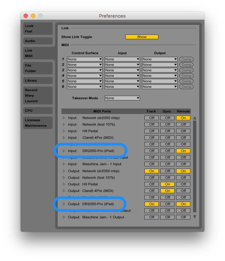The image size is (225, 261).
Task: Open the Takeover Mode dropdown
Action: point(122,98)
